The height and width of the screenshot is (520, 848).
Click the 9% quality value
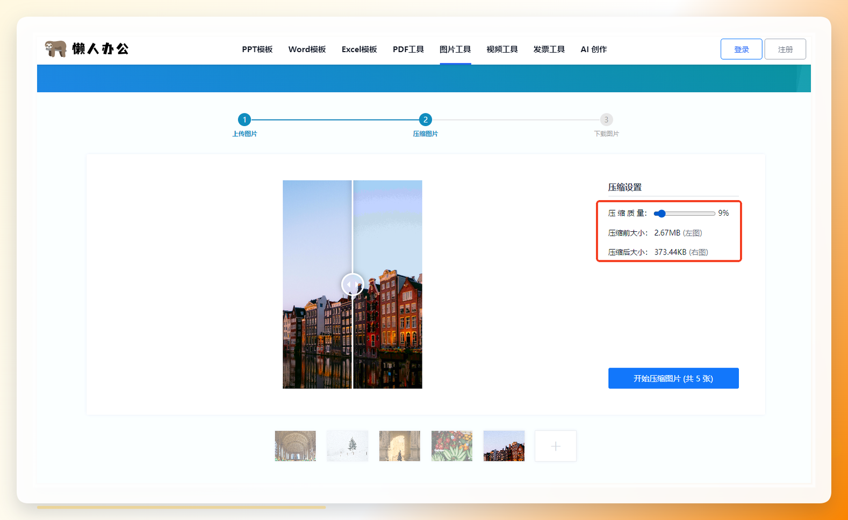coord(723,213)
